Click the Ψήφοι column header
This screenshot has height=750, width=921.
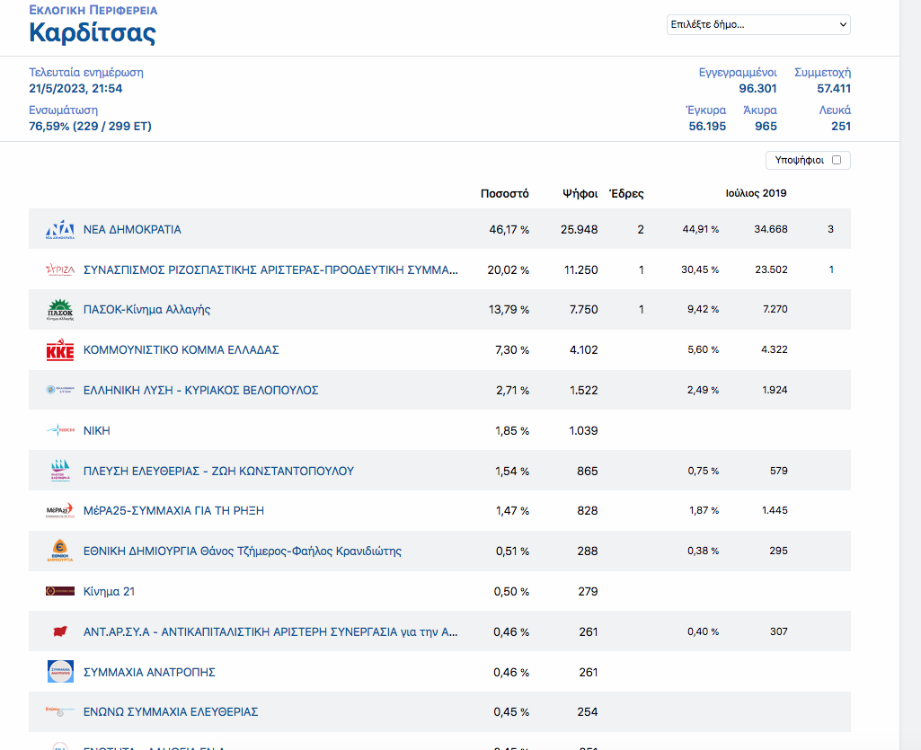coord(580,194)
